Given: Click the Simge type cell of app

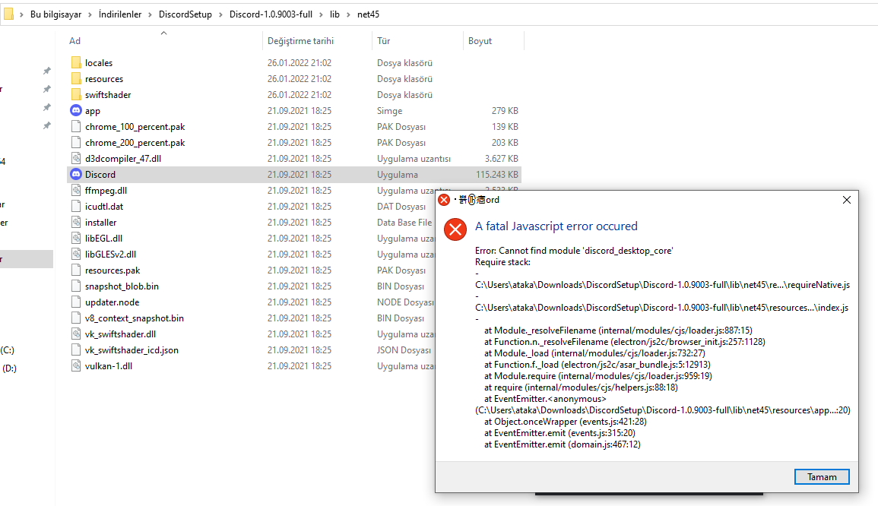Looking at the screenshot, I should click(390, 111).
